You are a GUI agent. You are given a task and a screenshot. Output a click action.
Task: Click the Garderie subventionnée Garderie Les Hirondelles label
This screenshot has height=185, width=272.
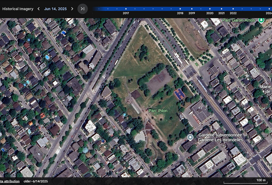click(220, 137)
